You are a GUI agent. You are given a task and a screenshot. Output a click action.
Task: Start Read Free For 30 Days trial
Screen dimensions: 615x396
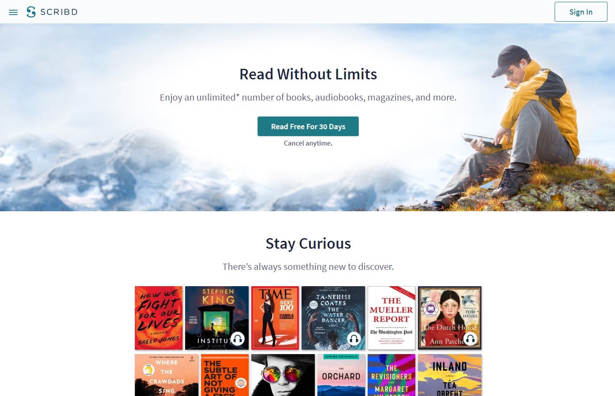click(x=308, y=127)
